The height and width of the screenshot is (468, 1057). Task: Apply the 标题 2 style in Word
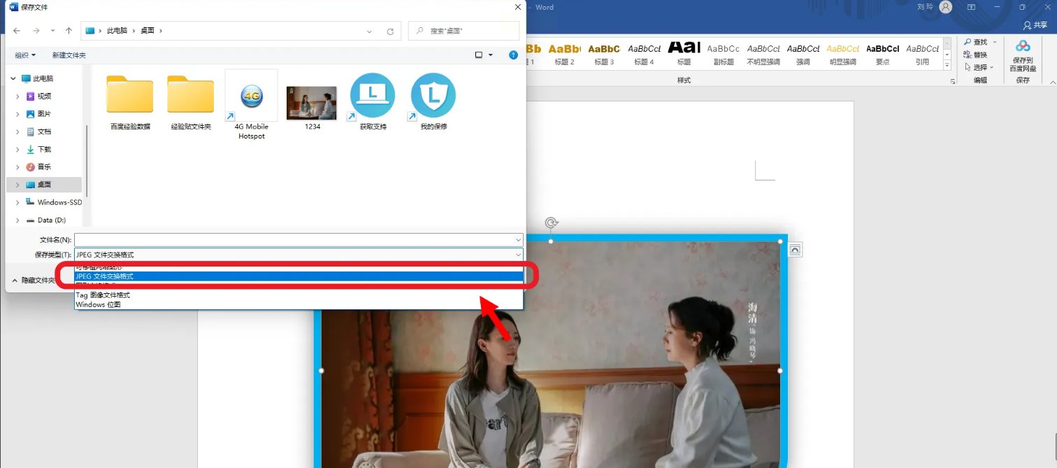point(564,55)
